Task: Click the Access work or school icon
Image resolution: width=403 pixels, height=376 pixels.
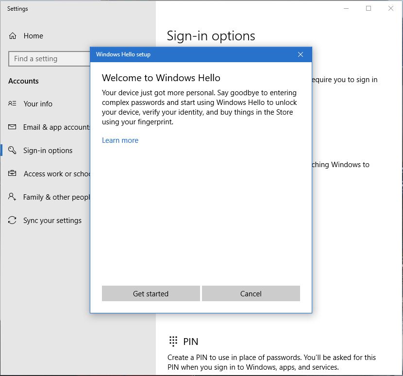Action: point(11,173)
